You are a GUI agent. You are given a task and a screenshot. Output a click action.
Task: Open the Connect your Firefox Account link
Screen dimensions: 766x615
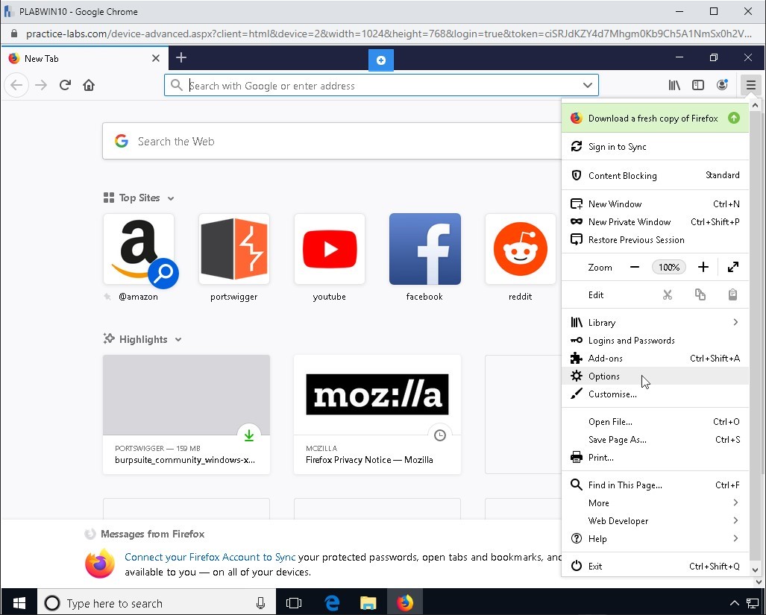tap(209, 557)
